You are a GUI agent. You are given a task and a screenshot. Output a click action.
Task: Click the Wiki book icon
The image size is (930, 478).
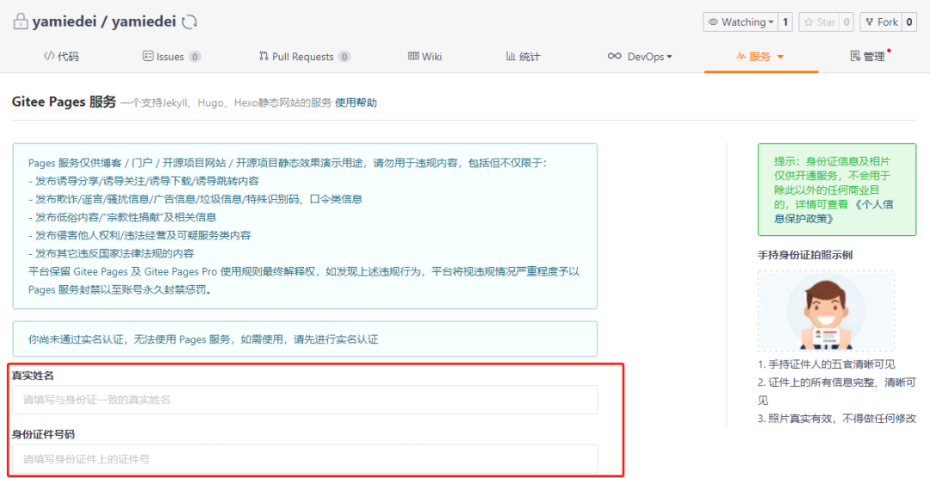coord(413,56)
